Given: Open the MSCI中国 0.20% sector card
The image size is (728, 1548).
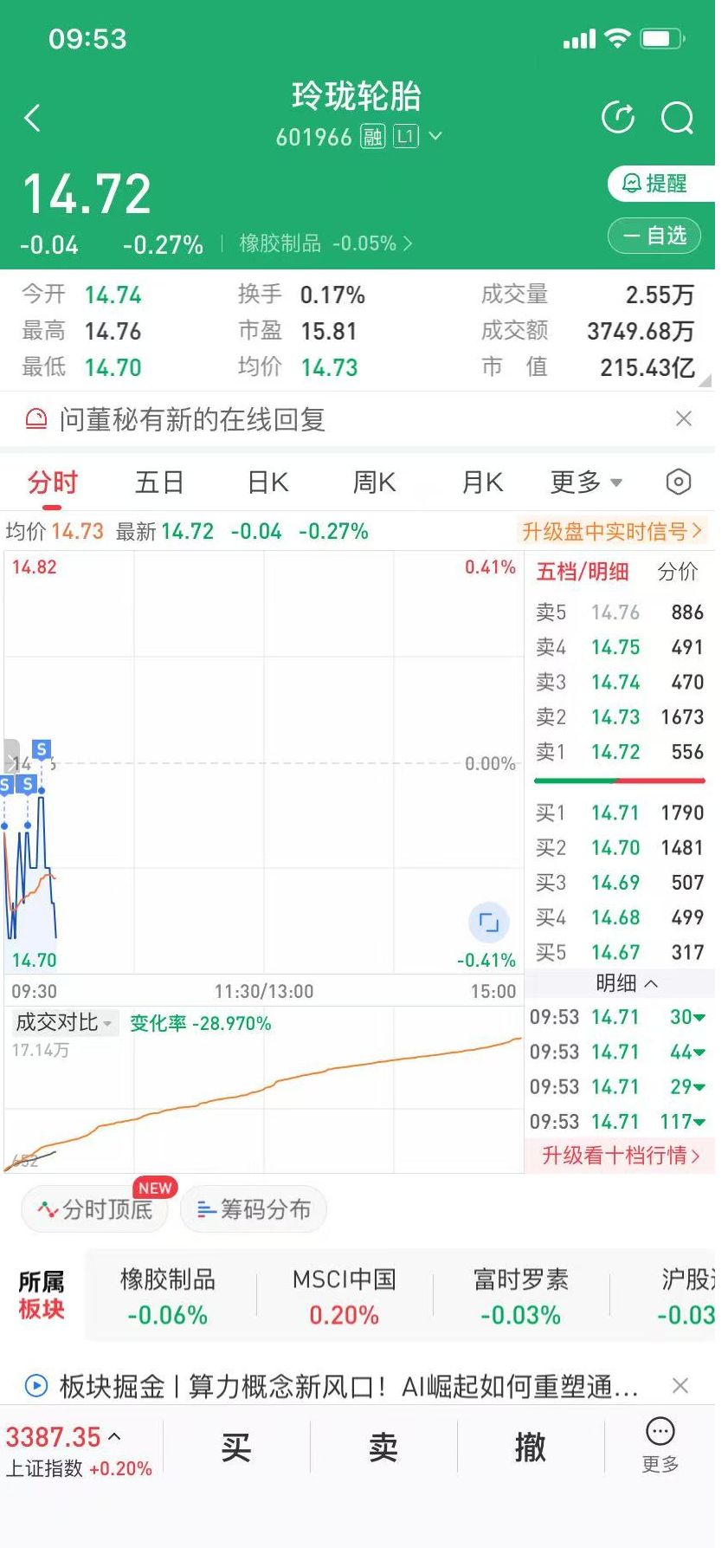Looking at the screenshot, I should (344, 1297).
